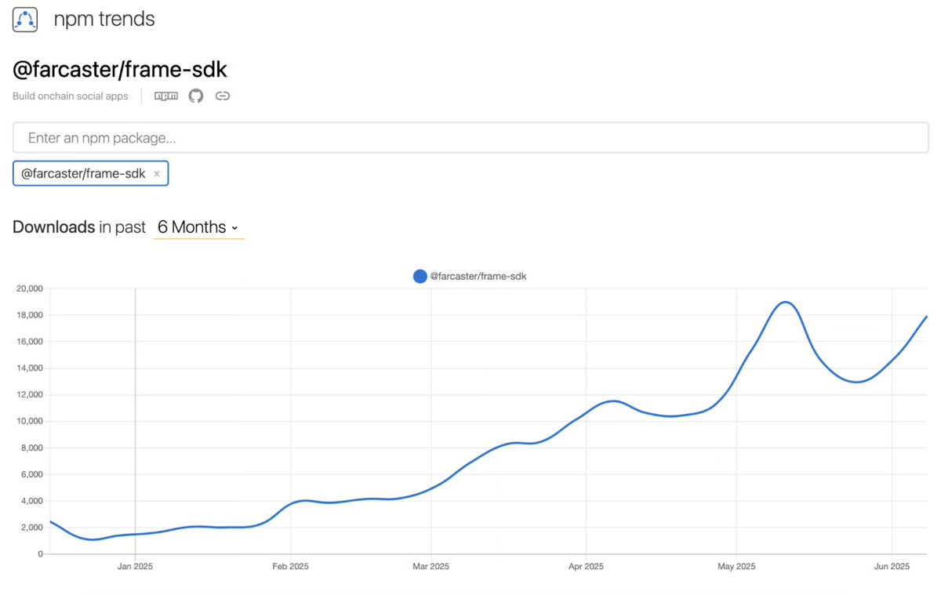The image size is (941, 595).
Task: Click the 'Downloads' heading text
Action: point(53,227)
